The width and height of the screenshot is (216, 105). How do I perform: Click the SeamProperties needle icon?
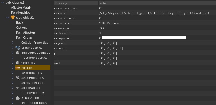click(18, 78)
